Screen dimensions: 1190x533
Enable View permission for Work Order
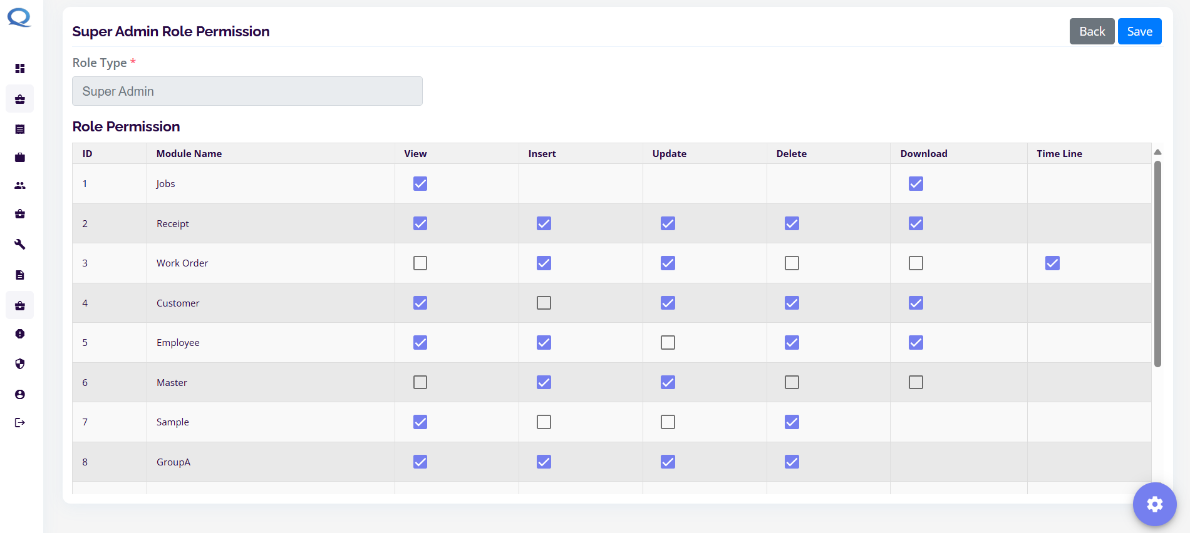tap(420, 263)
